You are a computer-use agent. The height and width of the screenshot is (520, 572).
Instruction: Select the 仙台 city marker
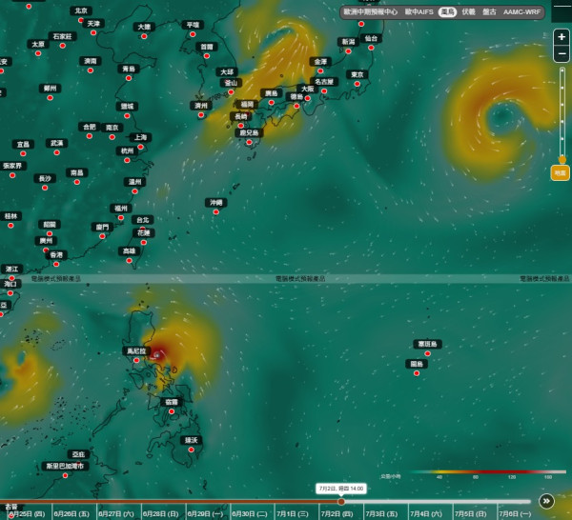371,48
